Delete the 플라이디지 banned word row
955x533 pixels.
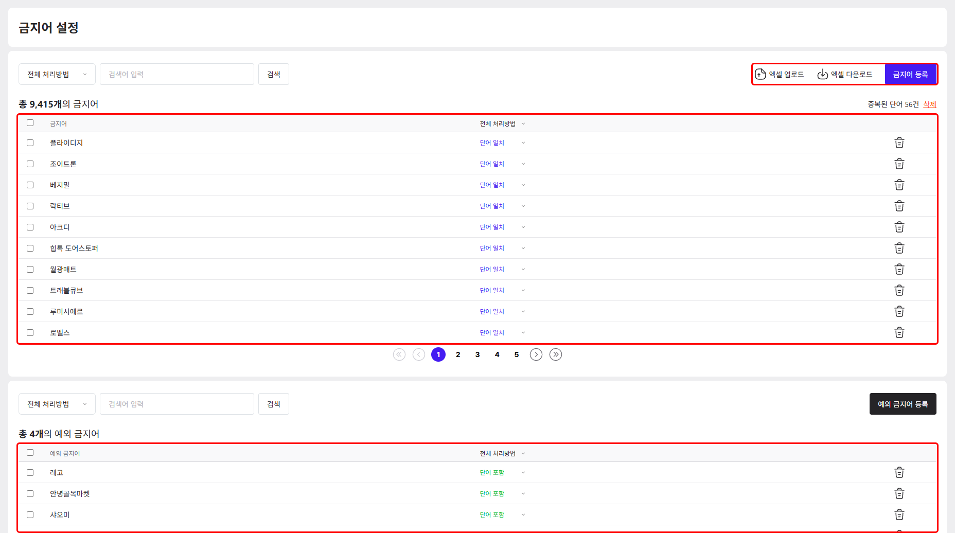point(899,143)
